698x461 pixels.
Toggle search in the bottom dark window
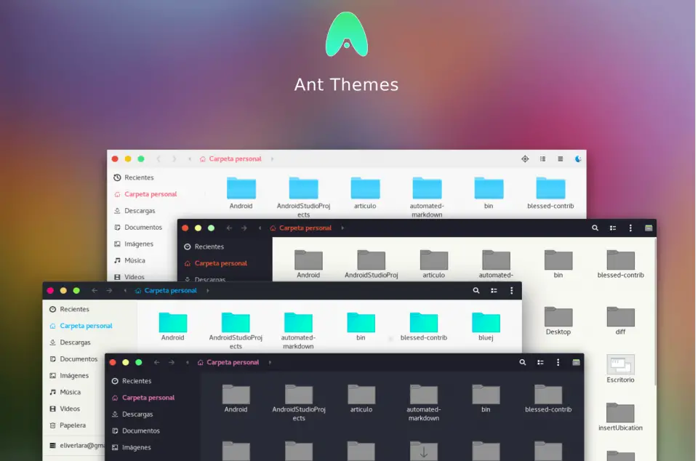[x=522, y=362]
